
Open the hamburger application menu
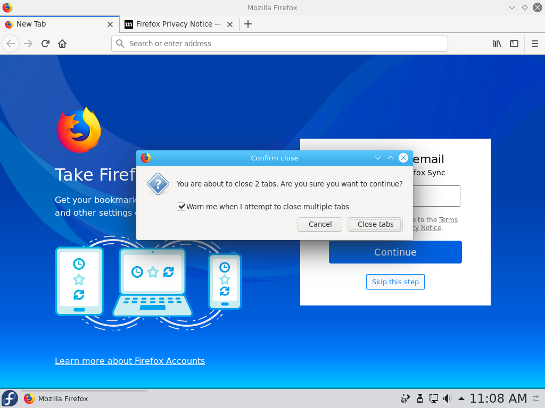[535, 44]
